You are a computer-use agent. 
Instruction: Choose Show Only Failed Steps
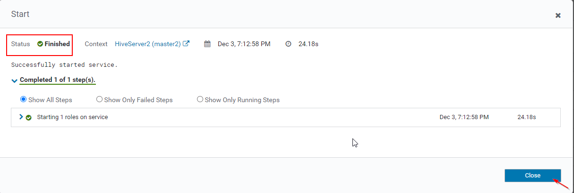coord(99,100)
